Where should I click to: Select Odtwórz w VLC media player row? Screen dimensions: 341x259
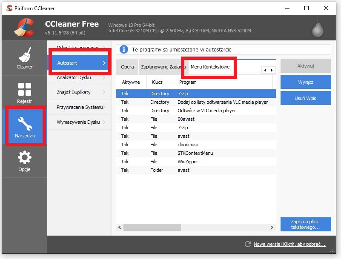(196, 111)
